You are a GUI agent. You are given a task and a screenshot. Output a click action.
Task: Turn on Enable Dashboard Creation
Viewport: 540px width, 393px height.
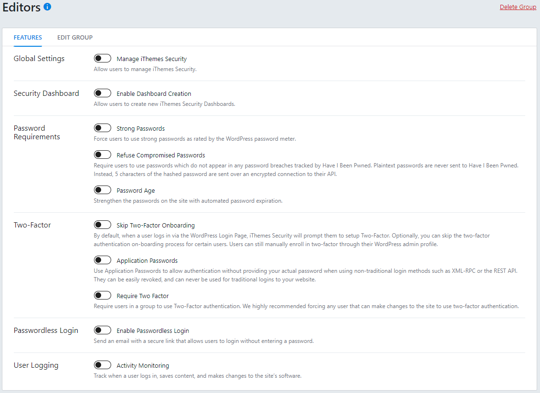[102, 93]
